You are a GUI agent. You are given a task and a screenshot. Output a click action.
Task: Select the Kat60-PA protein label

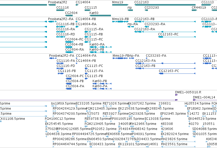click(x=100, y=86)
